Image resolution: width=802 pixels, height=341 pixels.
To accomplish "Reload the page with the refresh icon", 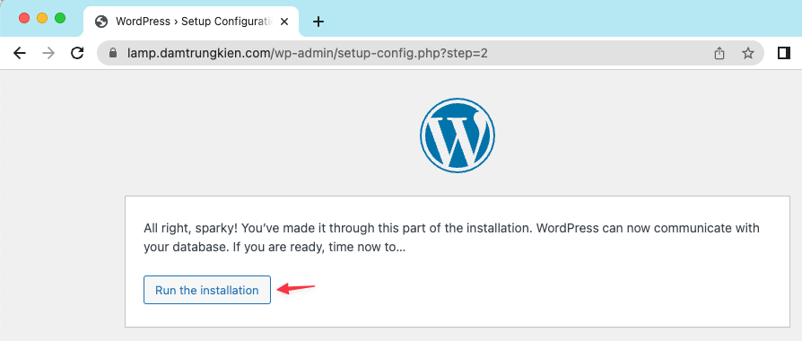I will 77,53.
